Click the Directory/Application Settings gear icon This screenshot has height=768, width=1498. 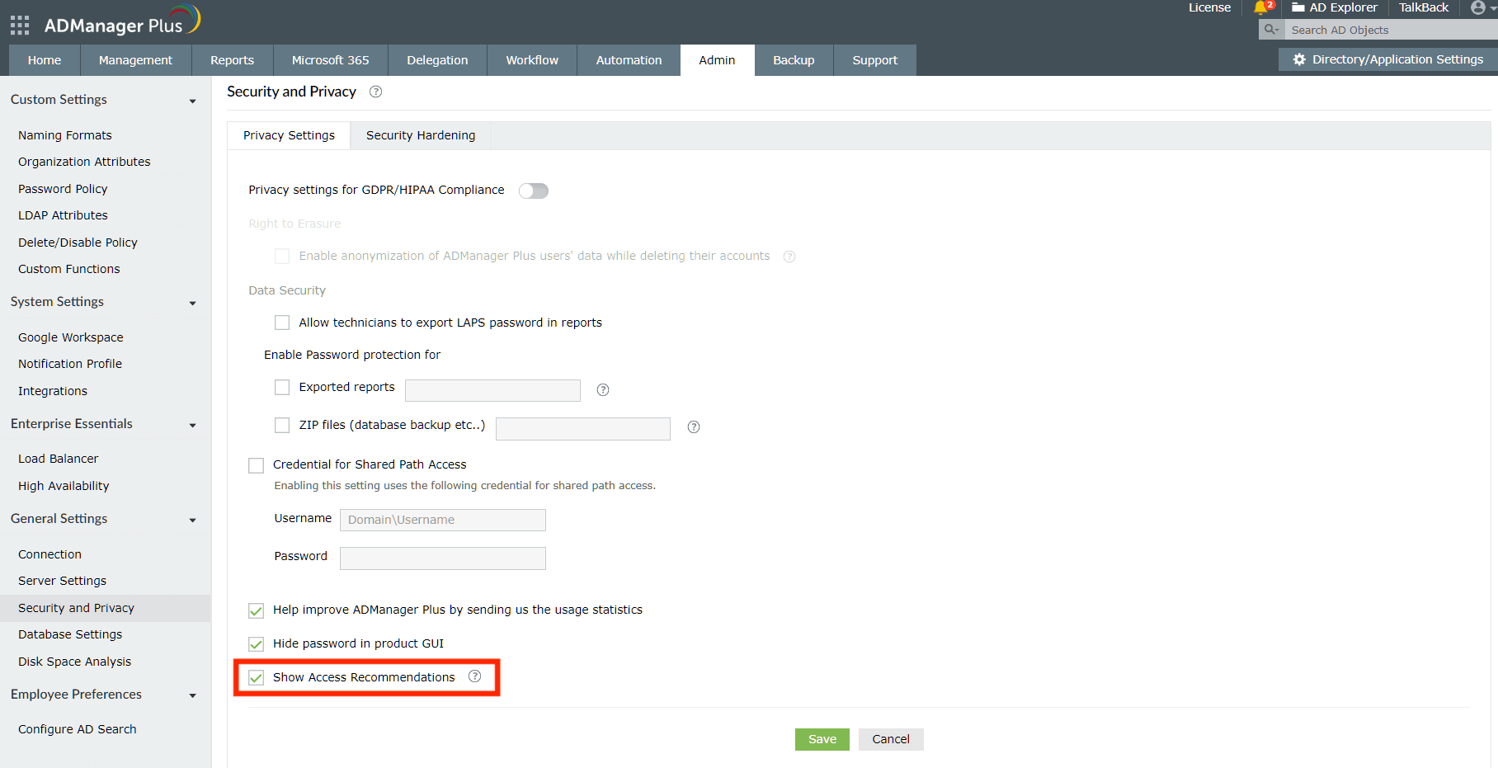coord(1299,59)
